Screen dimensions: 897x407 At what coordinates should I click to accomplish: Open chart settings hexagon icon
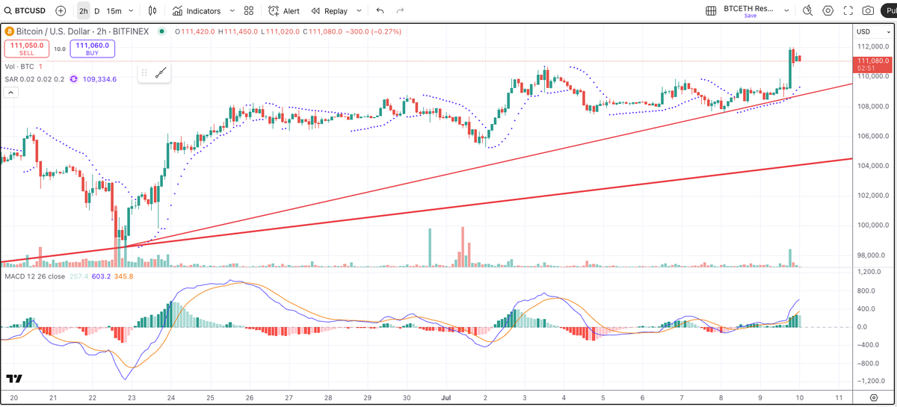pos(827,10)
